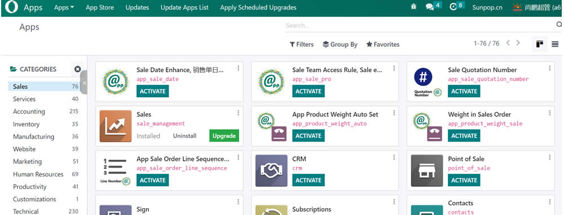Screen dimensions: 564x215
Task: Click the Point of Sale store icon
Action: [x=427, y=171]
